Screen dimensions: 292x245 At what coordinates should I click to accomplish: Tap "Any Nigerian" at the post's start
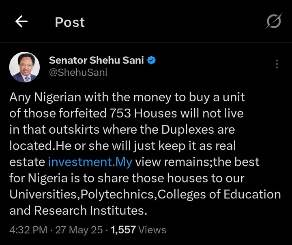pyautogui.click(x=45, y=97)
